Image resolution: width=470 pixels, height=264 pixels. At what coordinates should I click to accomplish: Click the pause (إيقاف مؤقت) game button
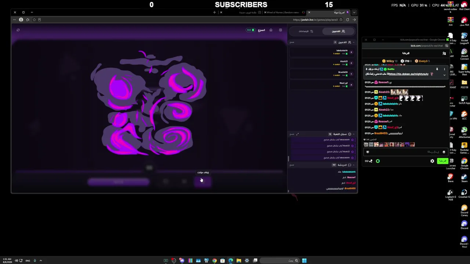coord(203,181)
